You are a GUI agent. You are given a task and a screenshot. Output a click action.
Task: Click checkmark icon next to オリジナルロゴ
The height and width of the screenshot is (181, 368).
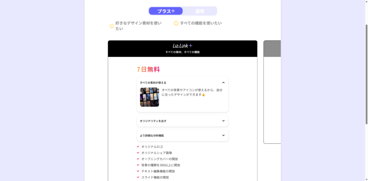138,147
